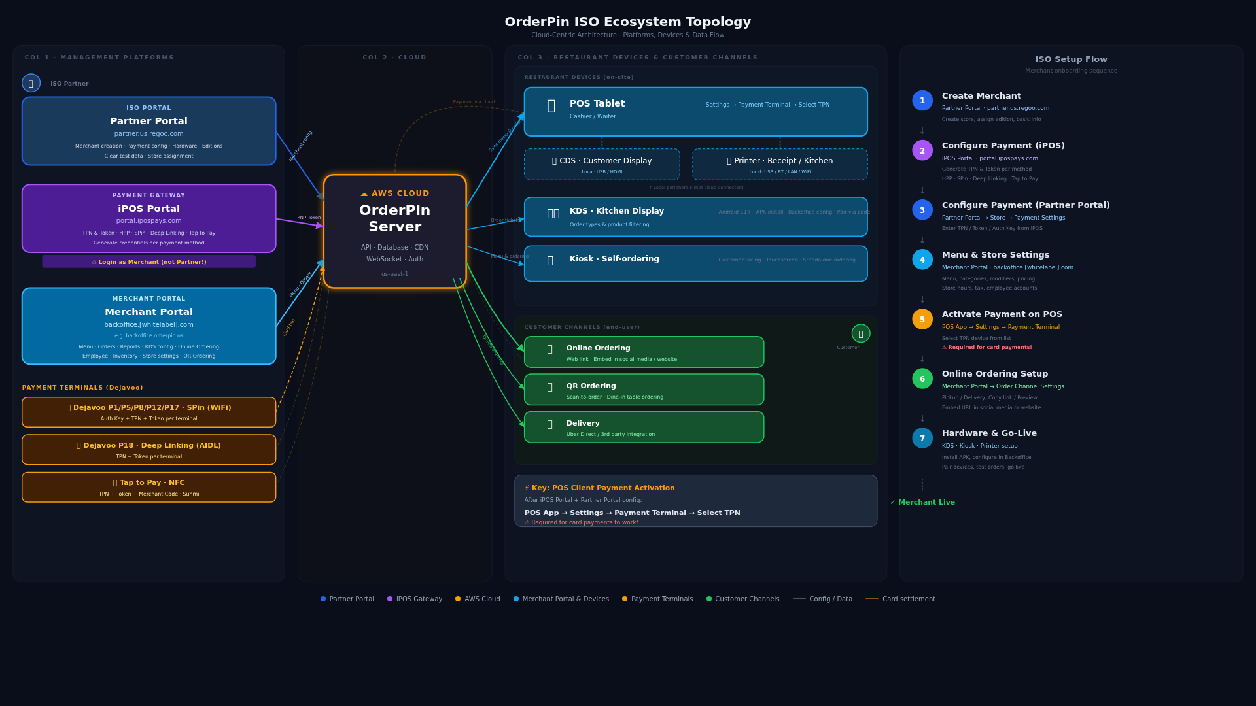The image size is (1256, 706).
Task: Collapse the Restaurant Devices on-site section
Action: pos(579,76)
